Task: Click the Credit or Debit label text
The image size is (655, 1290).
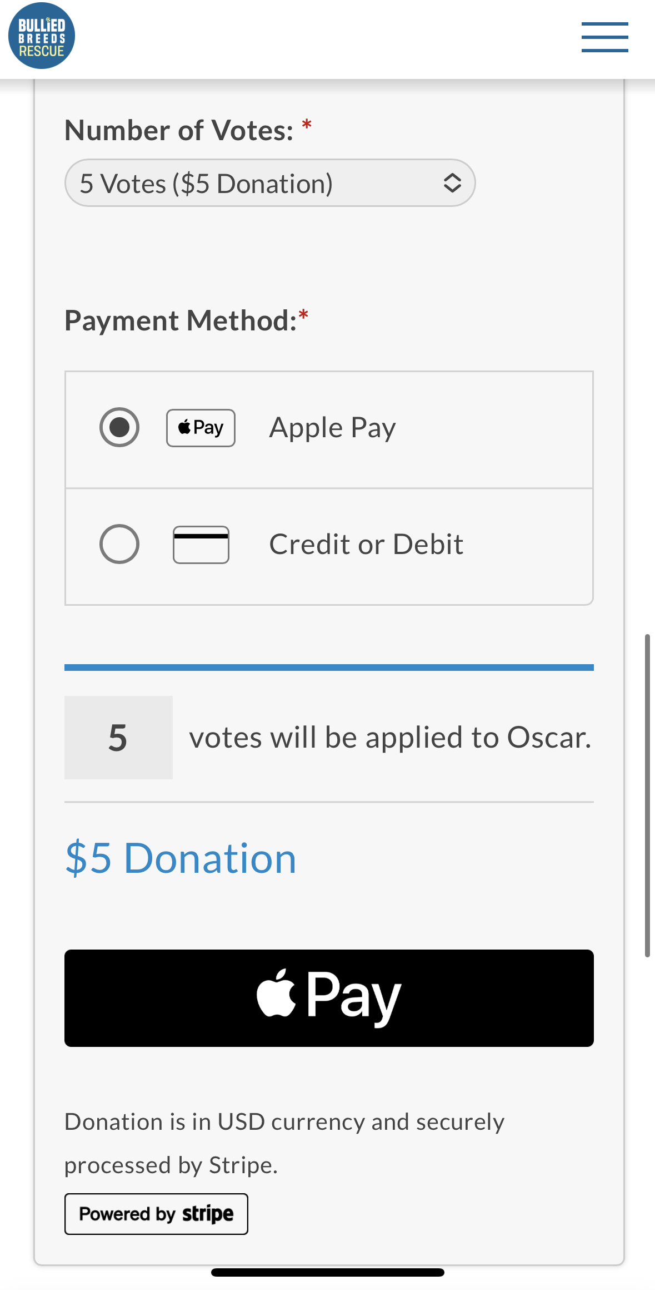Action: coord(366,544)
